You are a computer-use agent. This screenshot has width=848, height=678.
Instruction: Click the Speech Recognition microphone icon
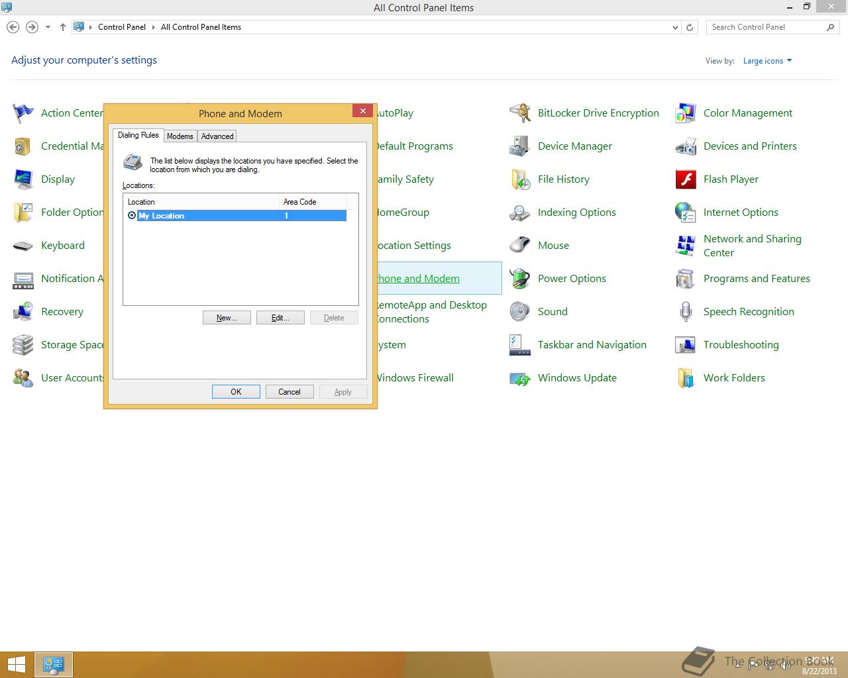pyautogui.click(x=686, y=312)
